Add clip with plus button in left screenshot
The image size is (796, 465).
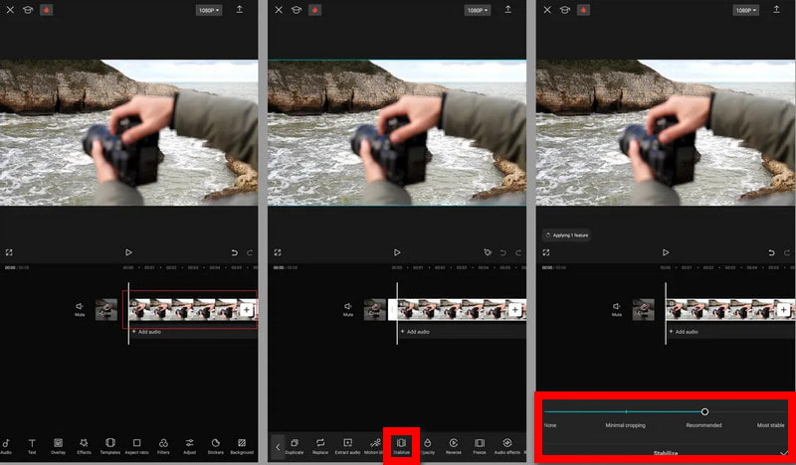click(x=246, y=309)
